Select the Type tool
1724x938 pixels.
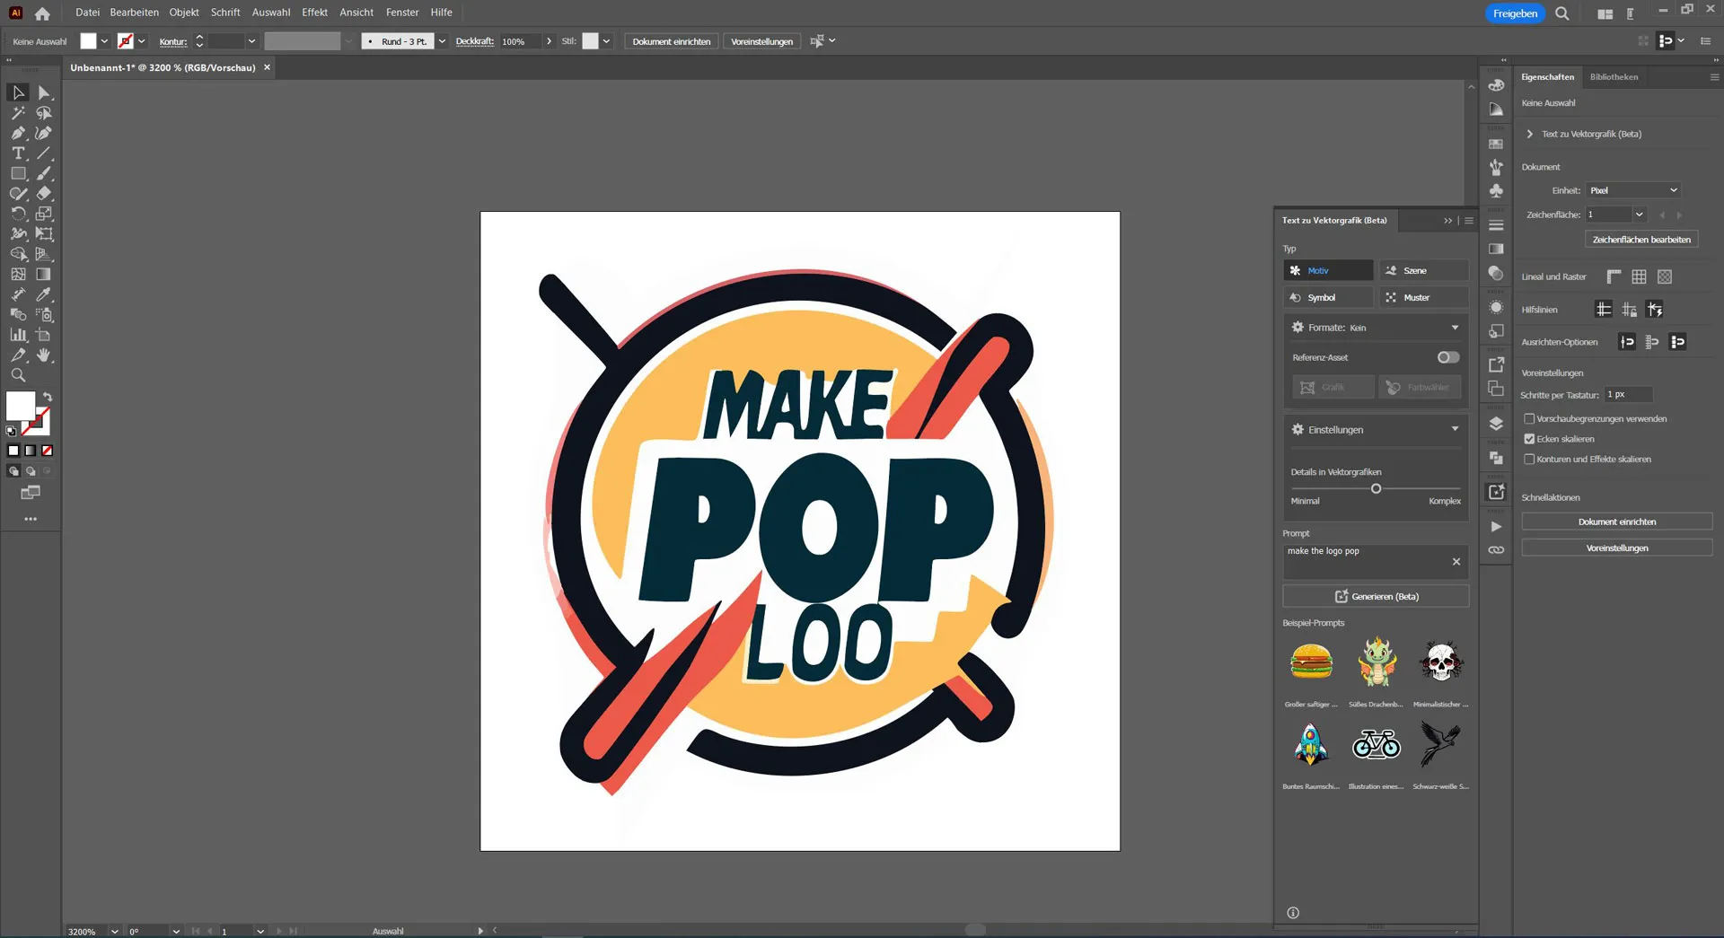[18, 153]
